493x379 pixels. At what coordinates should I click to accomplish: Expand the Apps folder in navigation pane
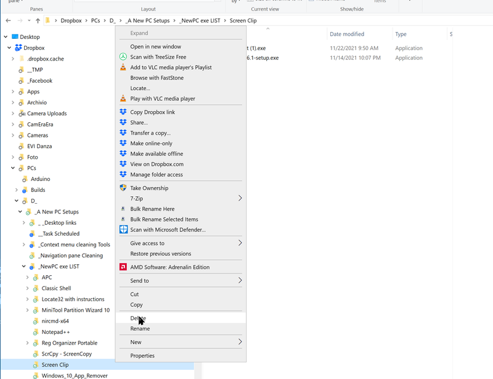[x=13, y=91]
